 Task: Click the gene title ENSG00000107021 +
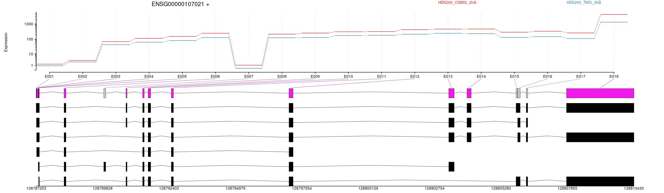pyautogui.click(x=180, y=4)
